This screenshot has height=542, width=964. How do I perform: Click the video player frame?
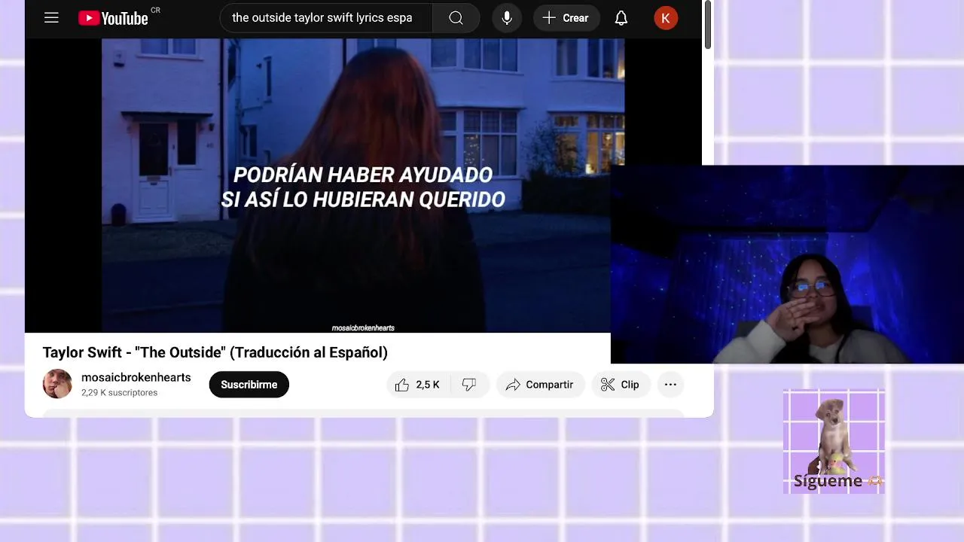363,186
